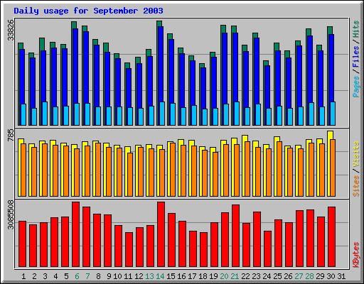Image resolution: width=364 pixels, height=284 pixels.
Task: Click the Visits legend label
Action: (355, 155)
